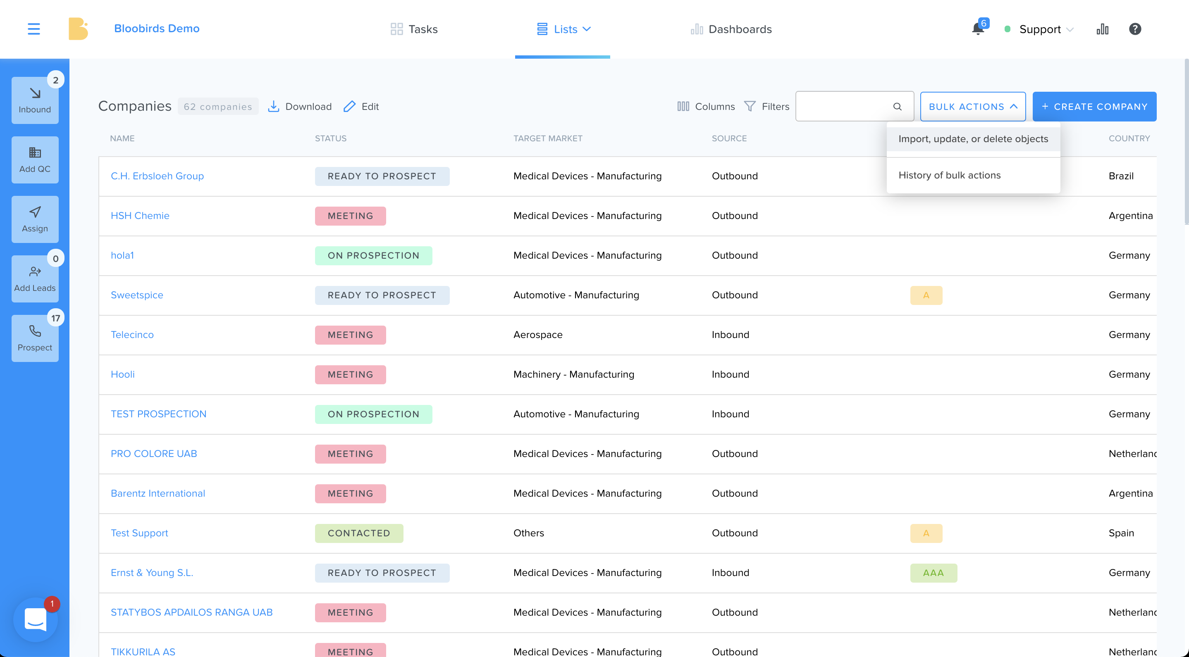The image size is (1189, 657).
Task: Click Brazil in the C.H. Erbsloeh row
Action: pos(1121,176)
